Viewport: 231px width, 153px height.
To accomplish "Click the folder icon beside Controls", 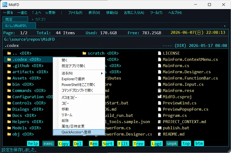I will pyautogui.click(x=9, y=103).
